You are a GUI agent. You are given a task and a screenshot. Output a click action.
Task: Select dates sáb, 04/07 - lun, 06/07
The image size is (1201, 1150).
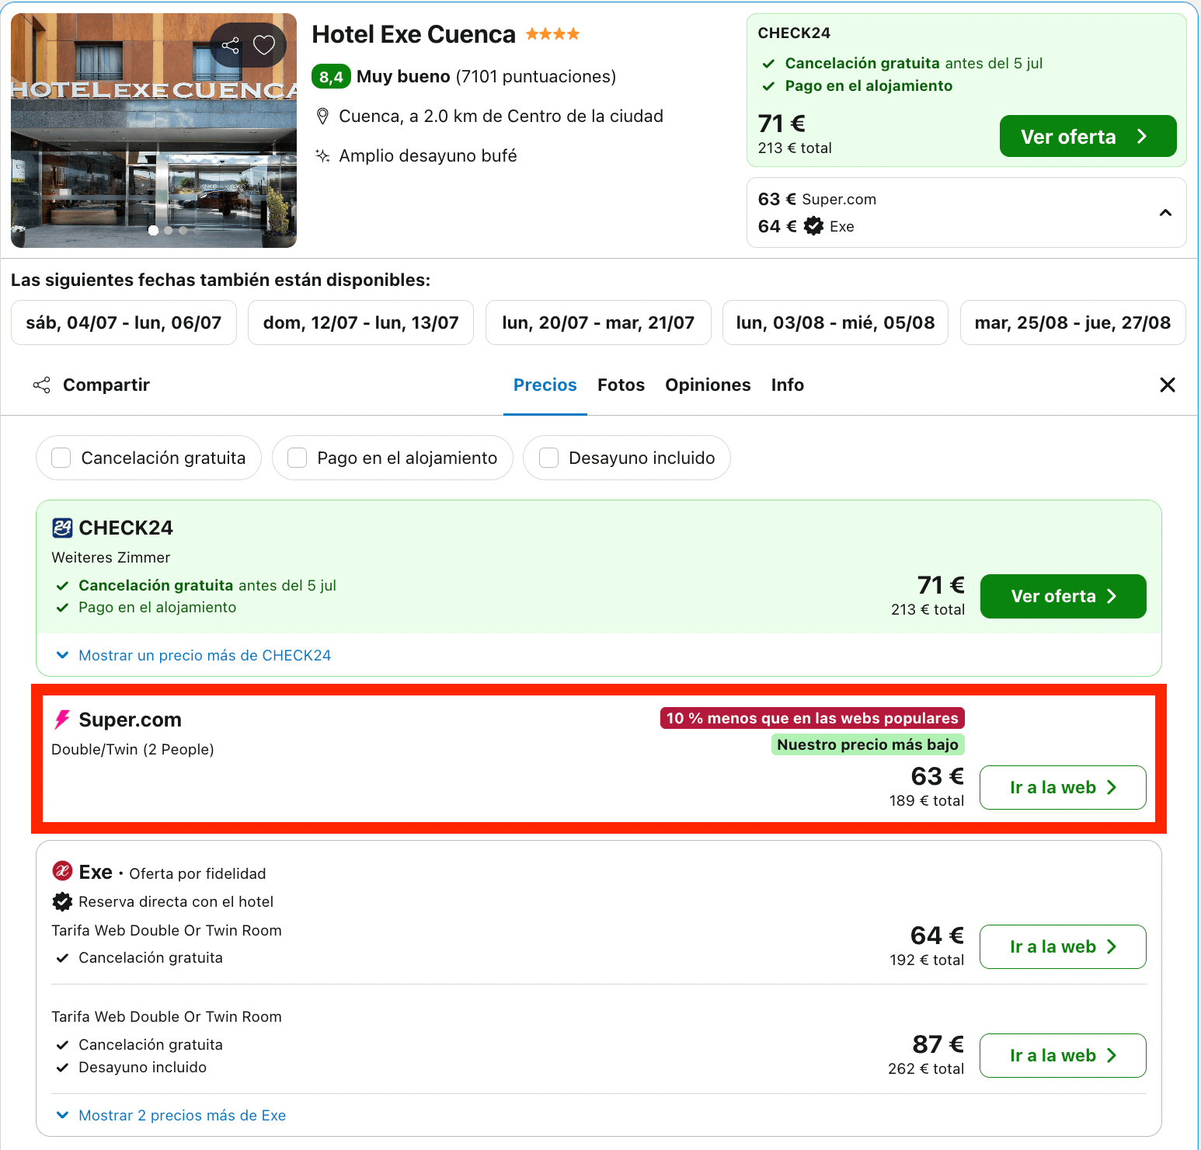124,322
